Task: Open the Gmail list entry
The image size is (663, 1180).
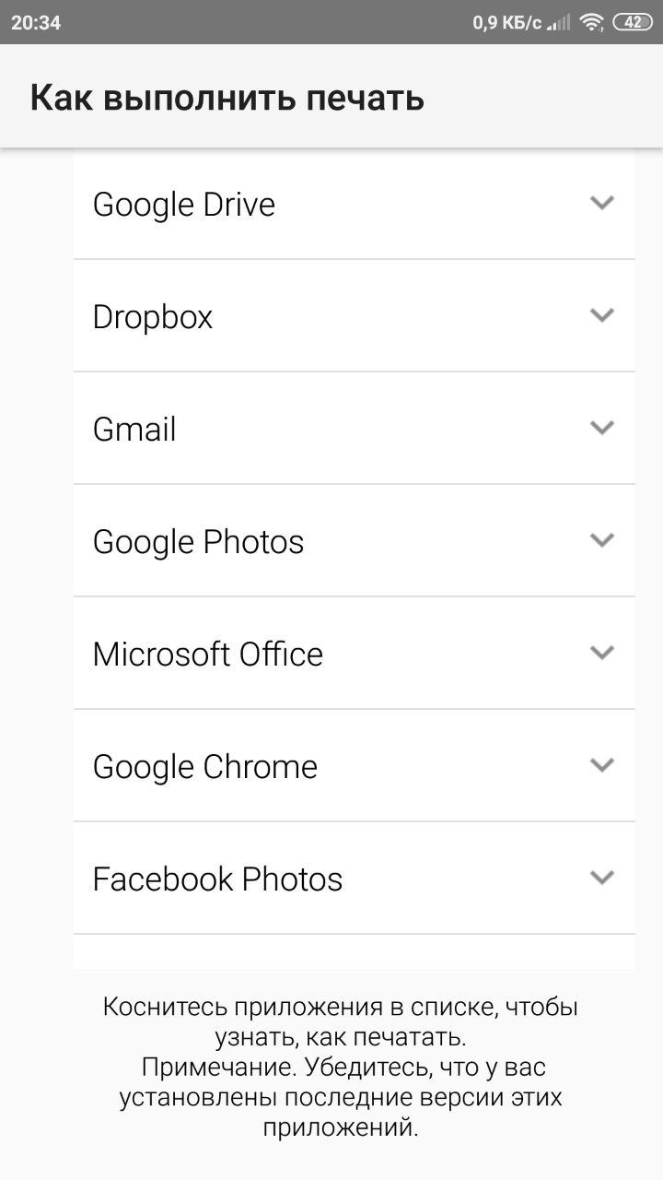Action: coord(355,429)
